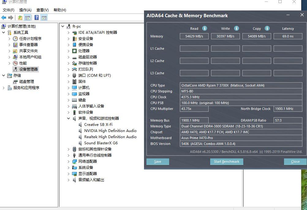Minimize the AIDA64 benchmark window

288,15
